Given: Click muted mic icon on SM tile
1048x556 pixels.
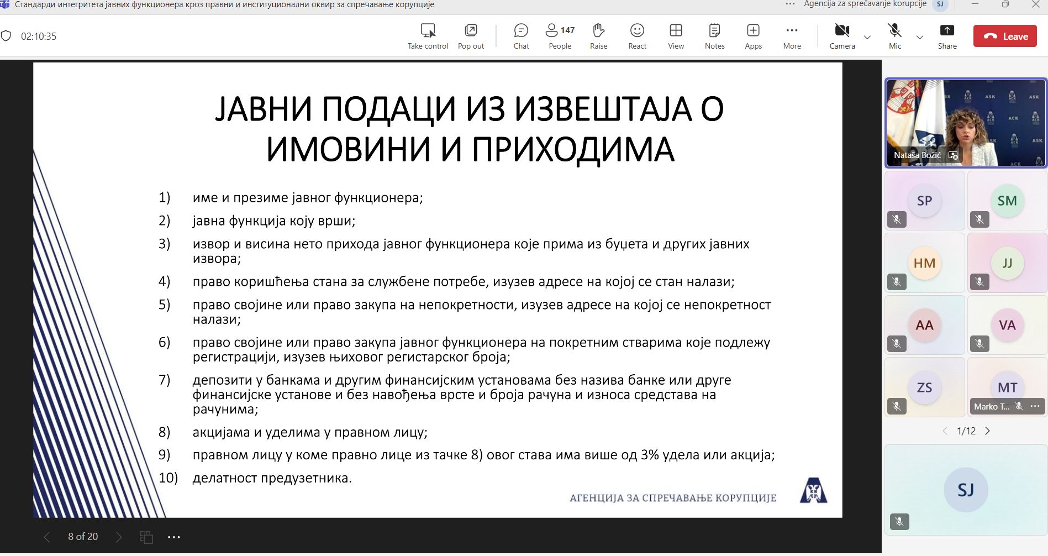Looking at the screenshot, I should (979, 219).
